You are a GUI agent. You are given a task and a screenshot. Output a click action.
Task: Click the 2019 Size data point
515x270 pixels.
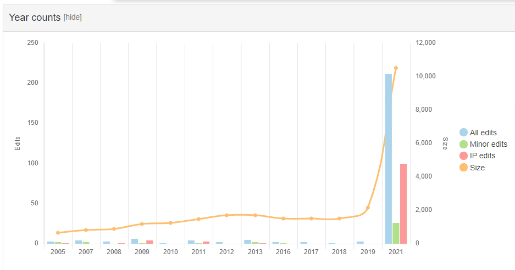[368, 208]
